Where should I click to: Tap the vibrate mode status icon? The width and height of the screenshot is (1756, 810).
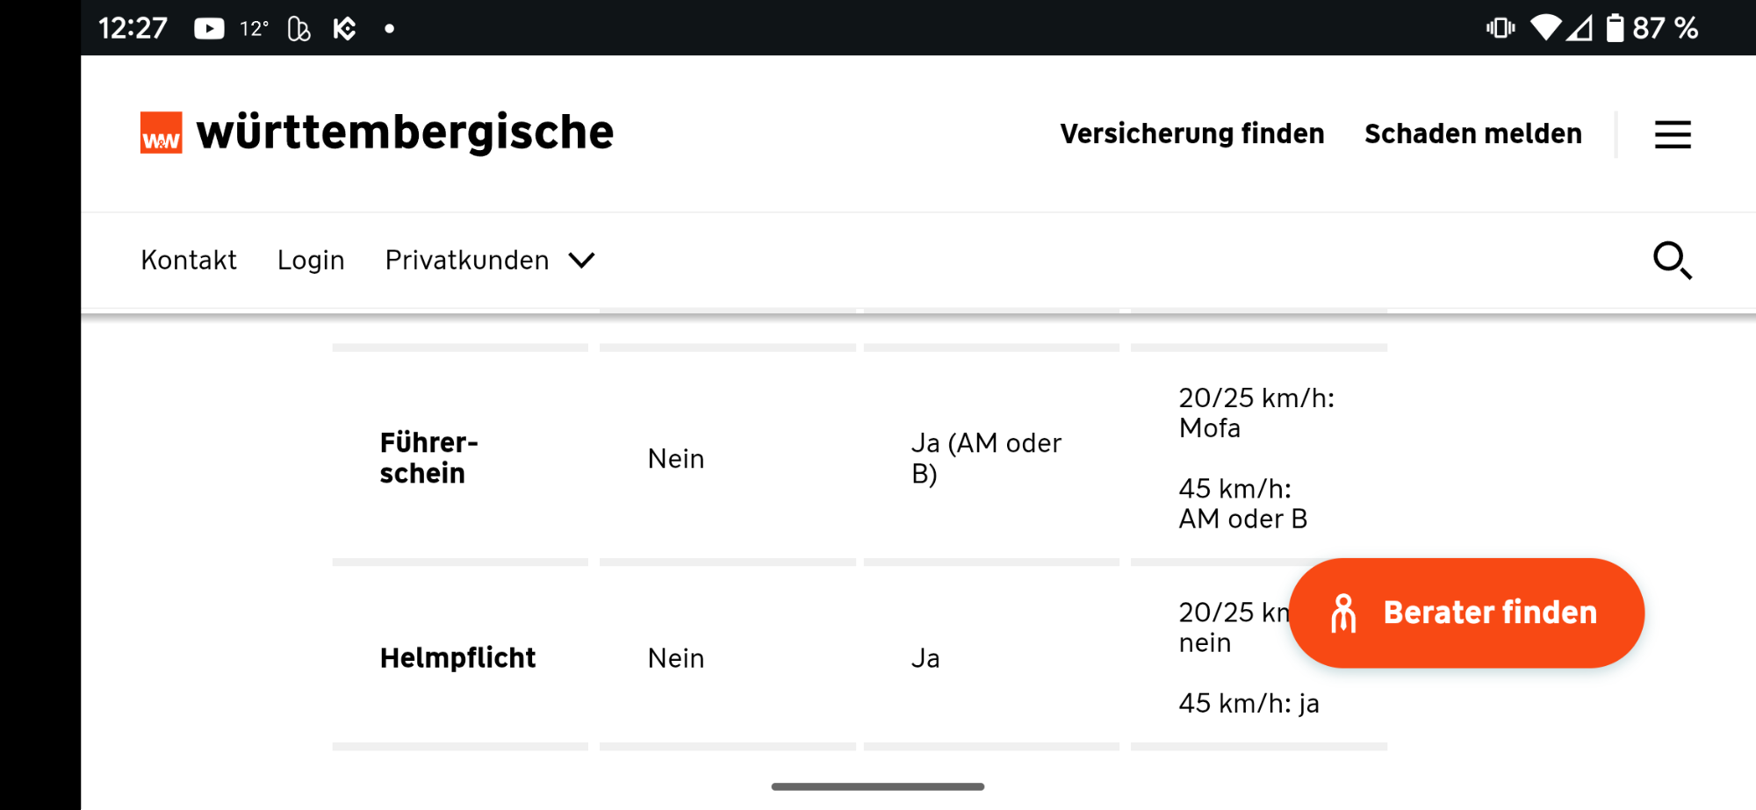point(1501,28)
